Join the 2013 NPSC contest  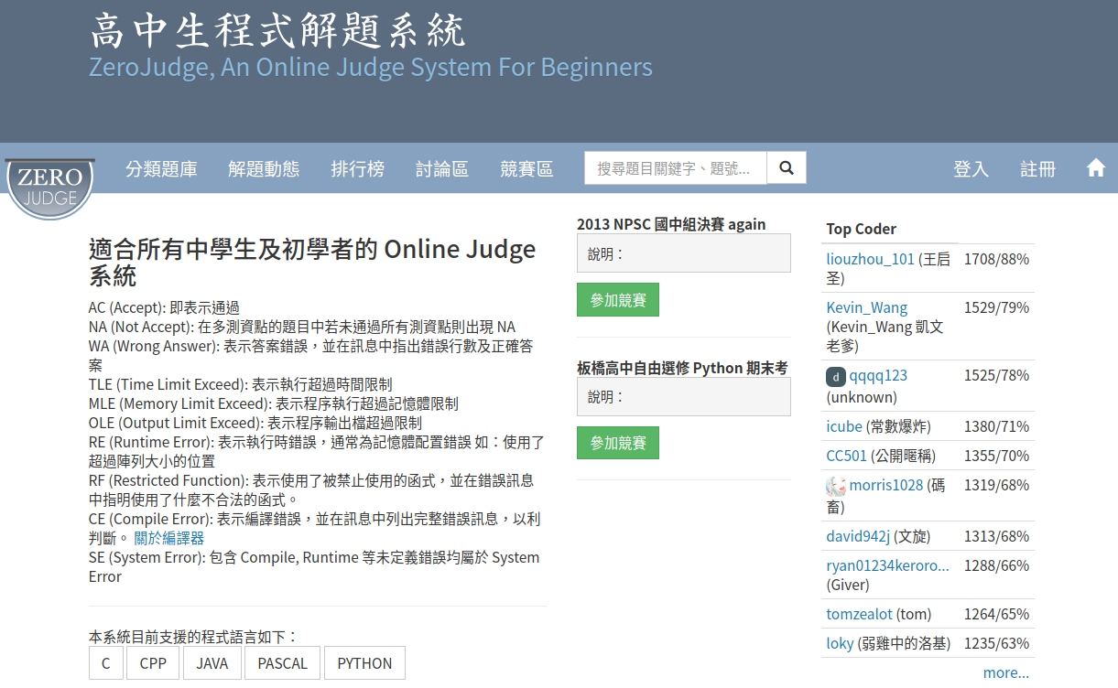point(617,300)
